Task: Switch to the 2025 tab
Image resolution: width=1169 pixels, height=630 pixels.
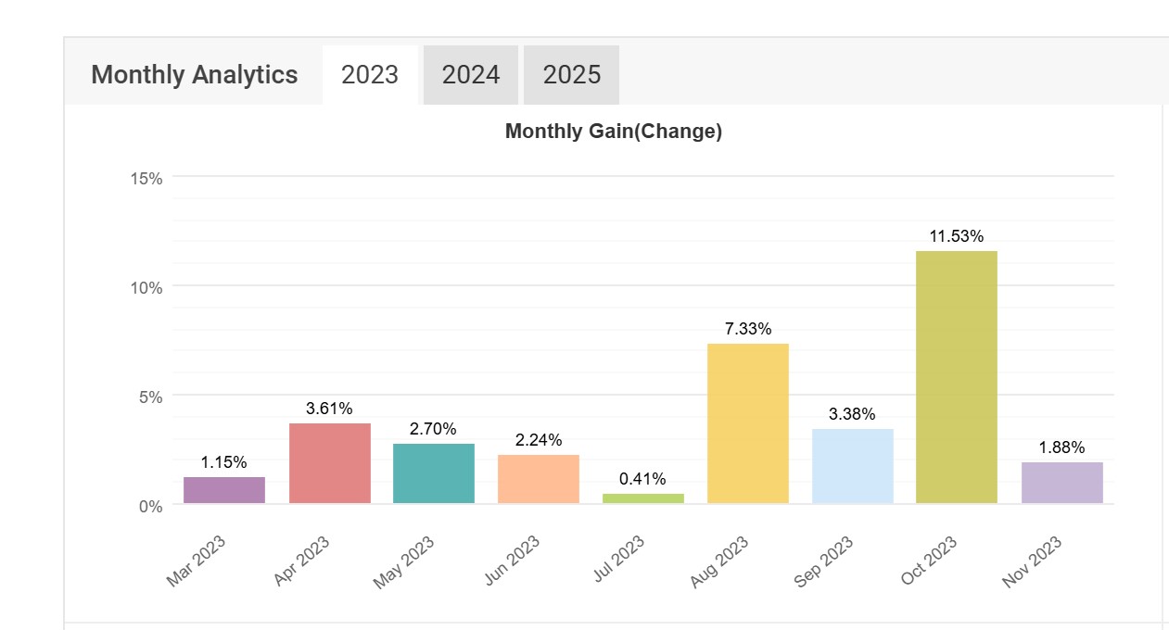Action: point(571,74)
